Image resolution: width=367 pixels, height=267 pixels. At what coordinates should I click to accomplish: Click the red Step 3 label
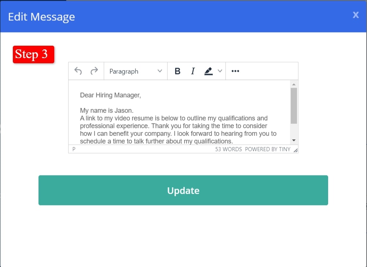point(33,54)
